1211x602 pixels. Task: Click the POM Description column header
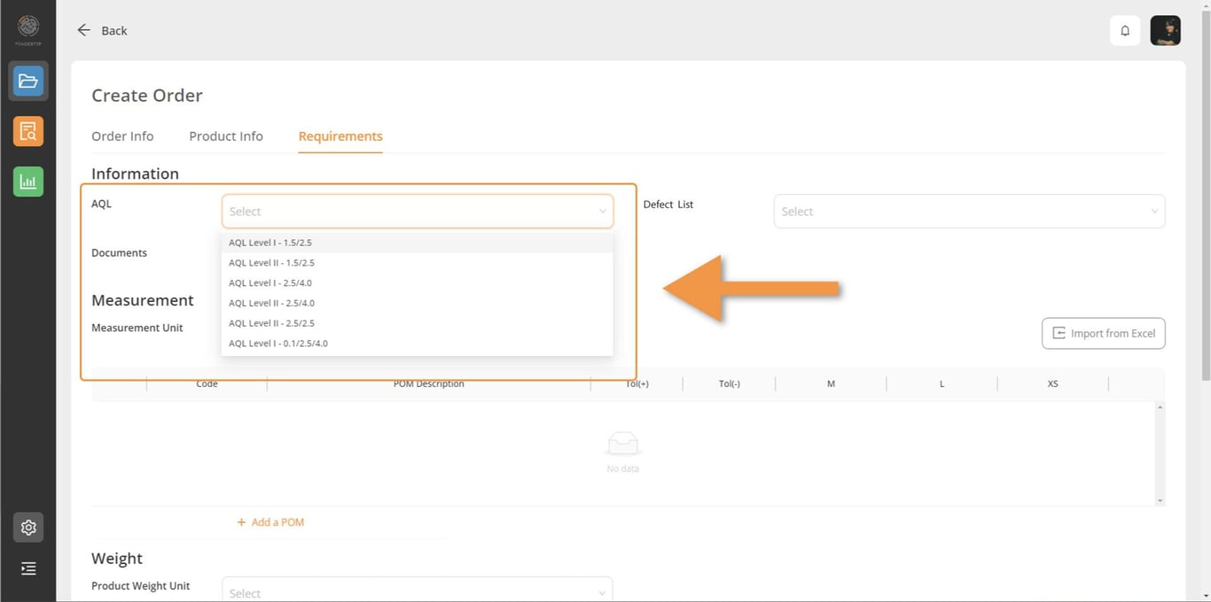click(x=428, y=384)
